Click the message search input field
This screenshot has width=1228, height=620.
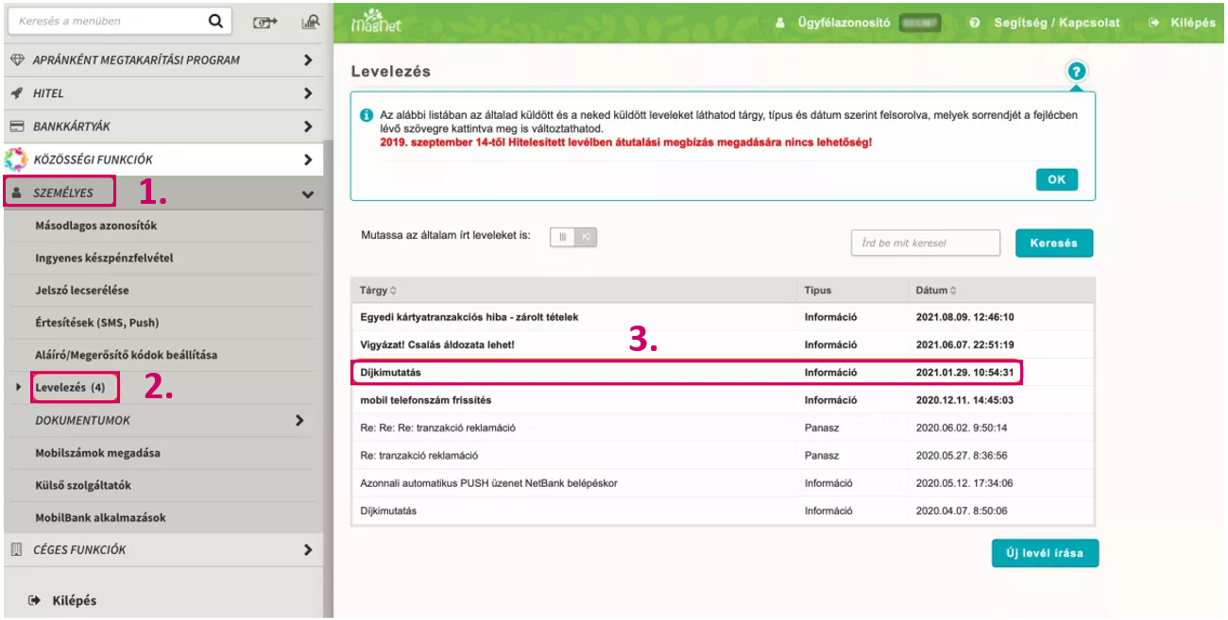click(x=925, y=243)
